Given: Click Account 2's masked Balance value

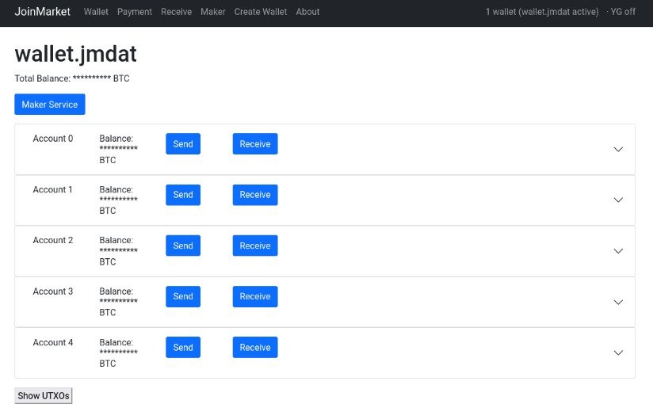Looking at the screenshot, I should tap(119, 251).
